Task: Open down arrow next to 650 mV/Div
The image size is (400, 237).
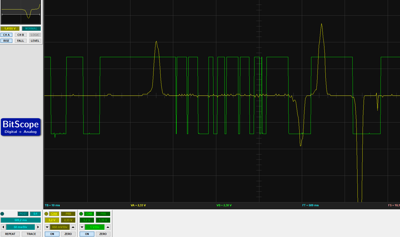Action: 47,227
